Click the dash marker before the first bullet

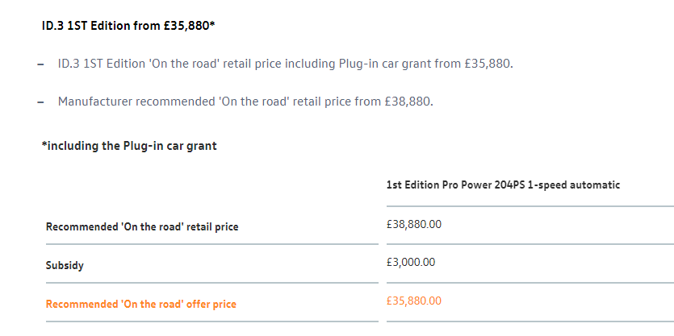[40, 64]
